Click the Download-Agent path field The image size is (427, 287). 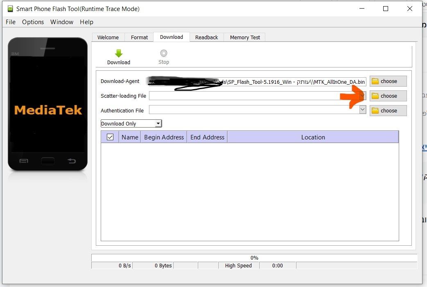[257, 82]
